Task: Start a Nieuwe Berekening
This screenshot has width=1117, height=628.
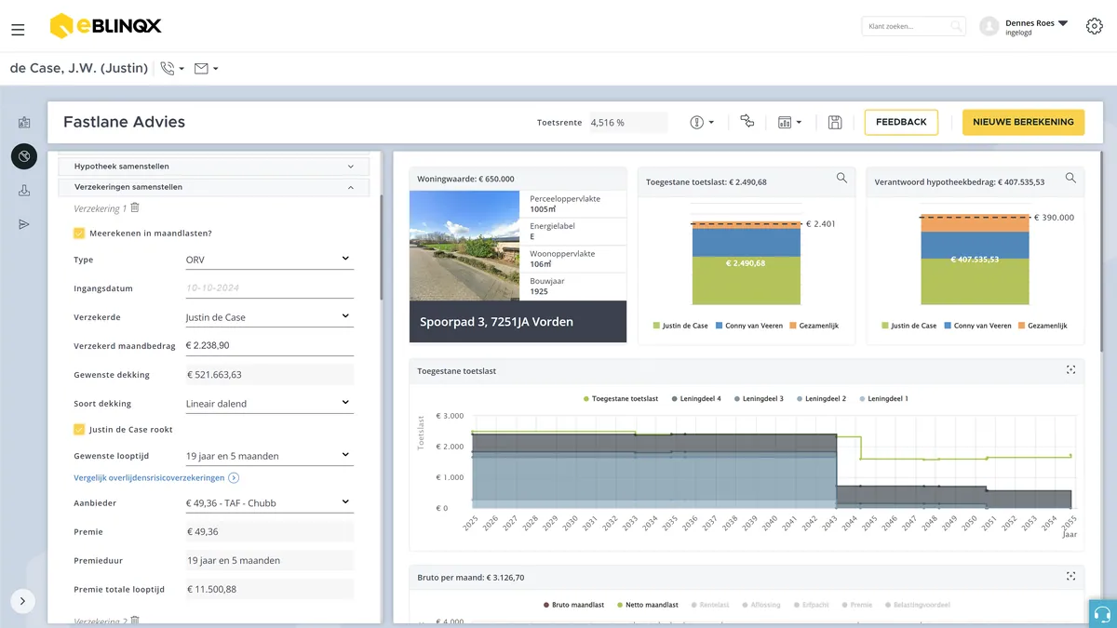Action: click(1023, 122)
